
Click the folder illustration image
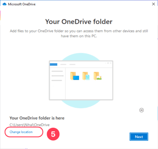81,81
